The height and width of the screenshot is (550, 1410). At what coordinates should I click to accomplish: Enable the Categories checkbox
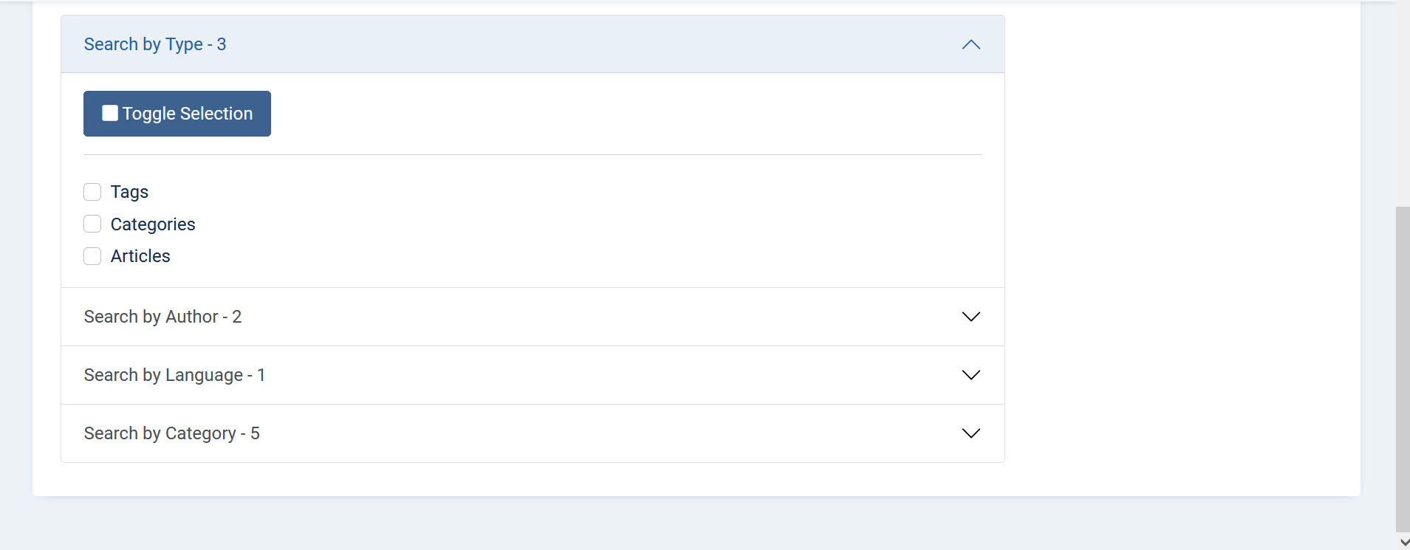(x=92, y=224)
